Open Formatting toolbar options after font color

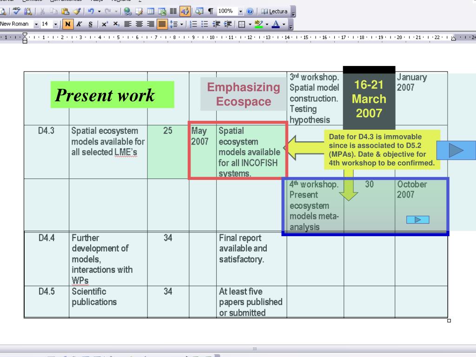(291, 25)
